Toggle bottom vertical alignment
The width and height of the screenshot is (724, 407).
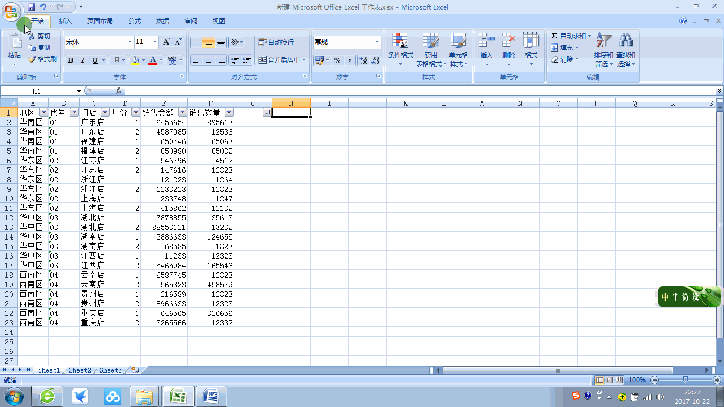tap(221, 42)
